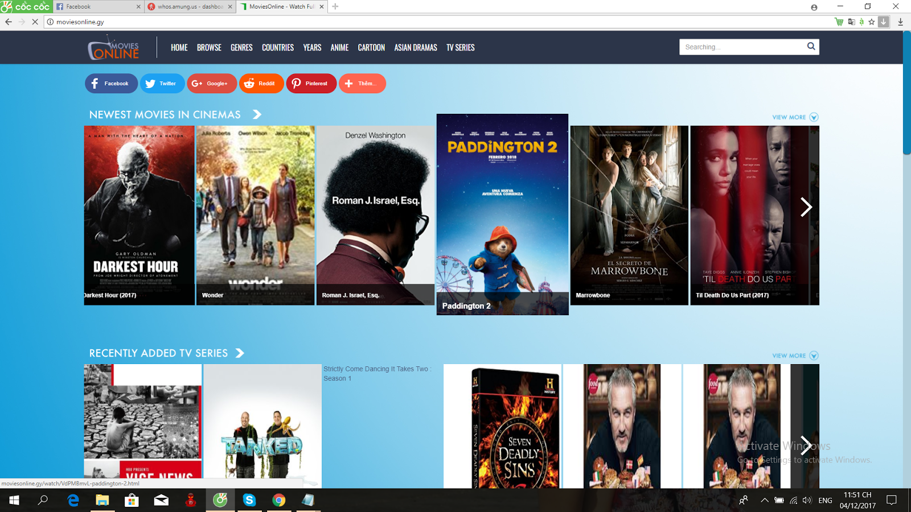The height and width of the screenshot is (512, 911).
Task: Open the Tanked TV series thumbnail
Action: [x=262, y=426]
